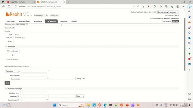Focus the binding Routing key field
The height and width of the screenshot is (108, 193).
(34, 75)
